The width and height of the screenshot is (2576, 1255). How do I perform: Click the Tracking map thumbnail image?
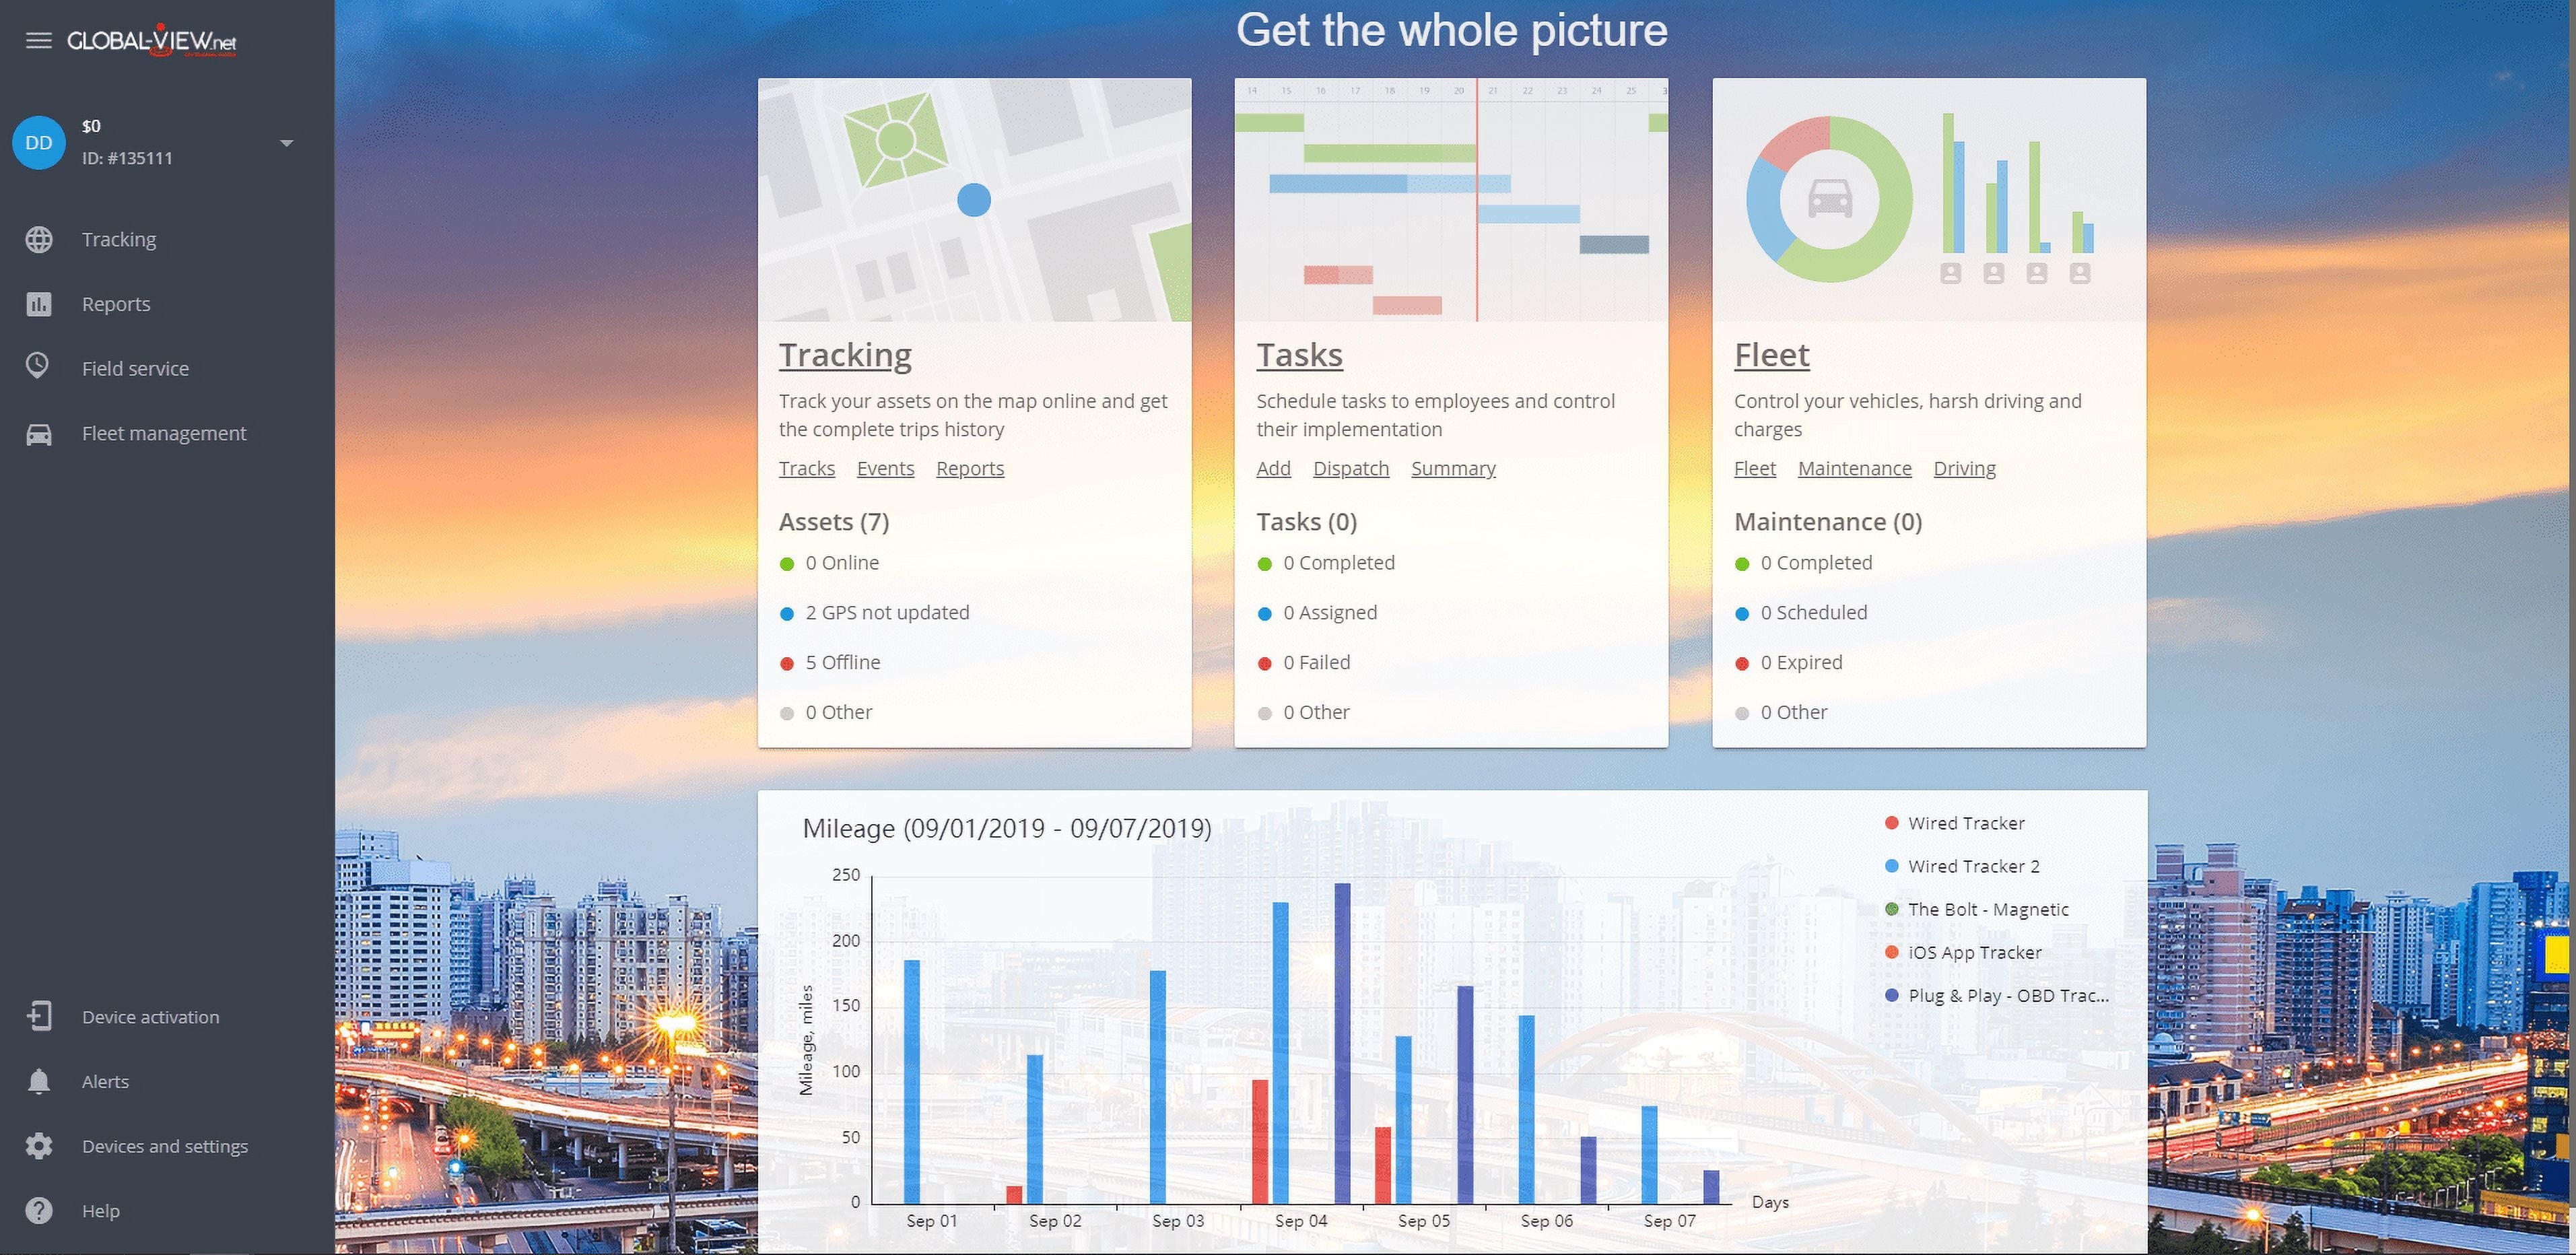click(974, 200)
